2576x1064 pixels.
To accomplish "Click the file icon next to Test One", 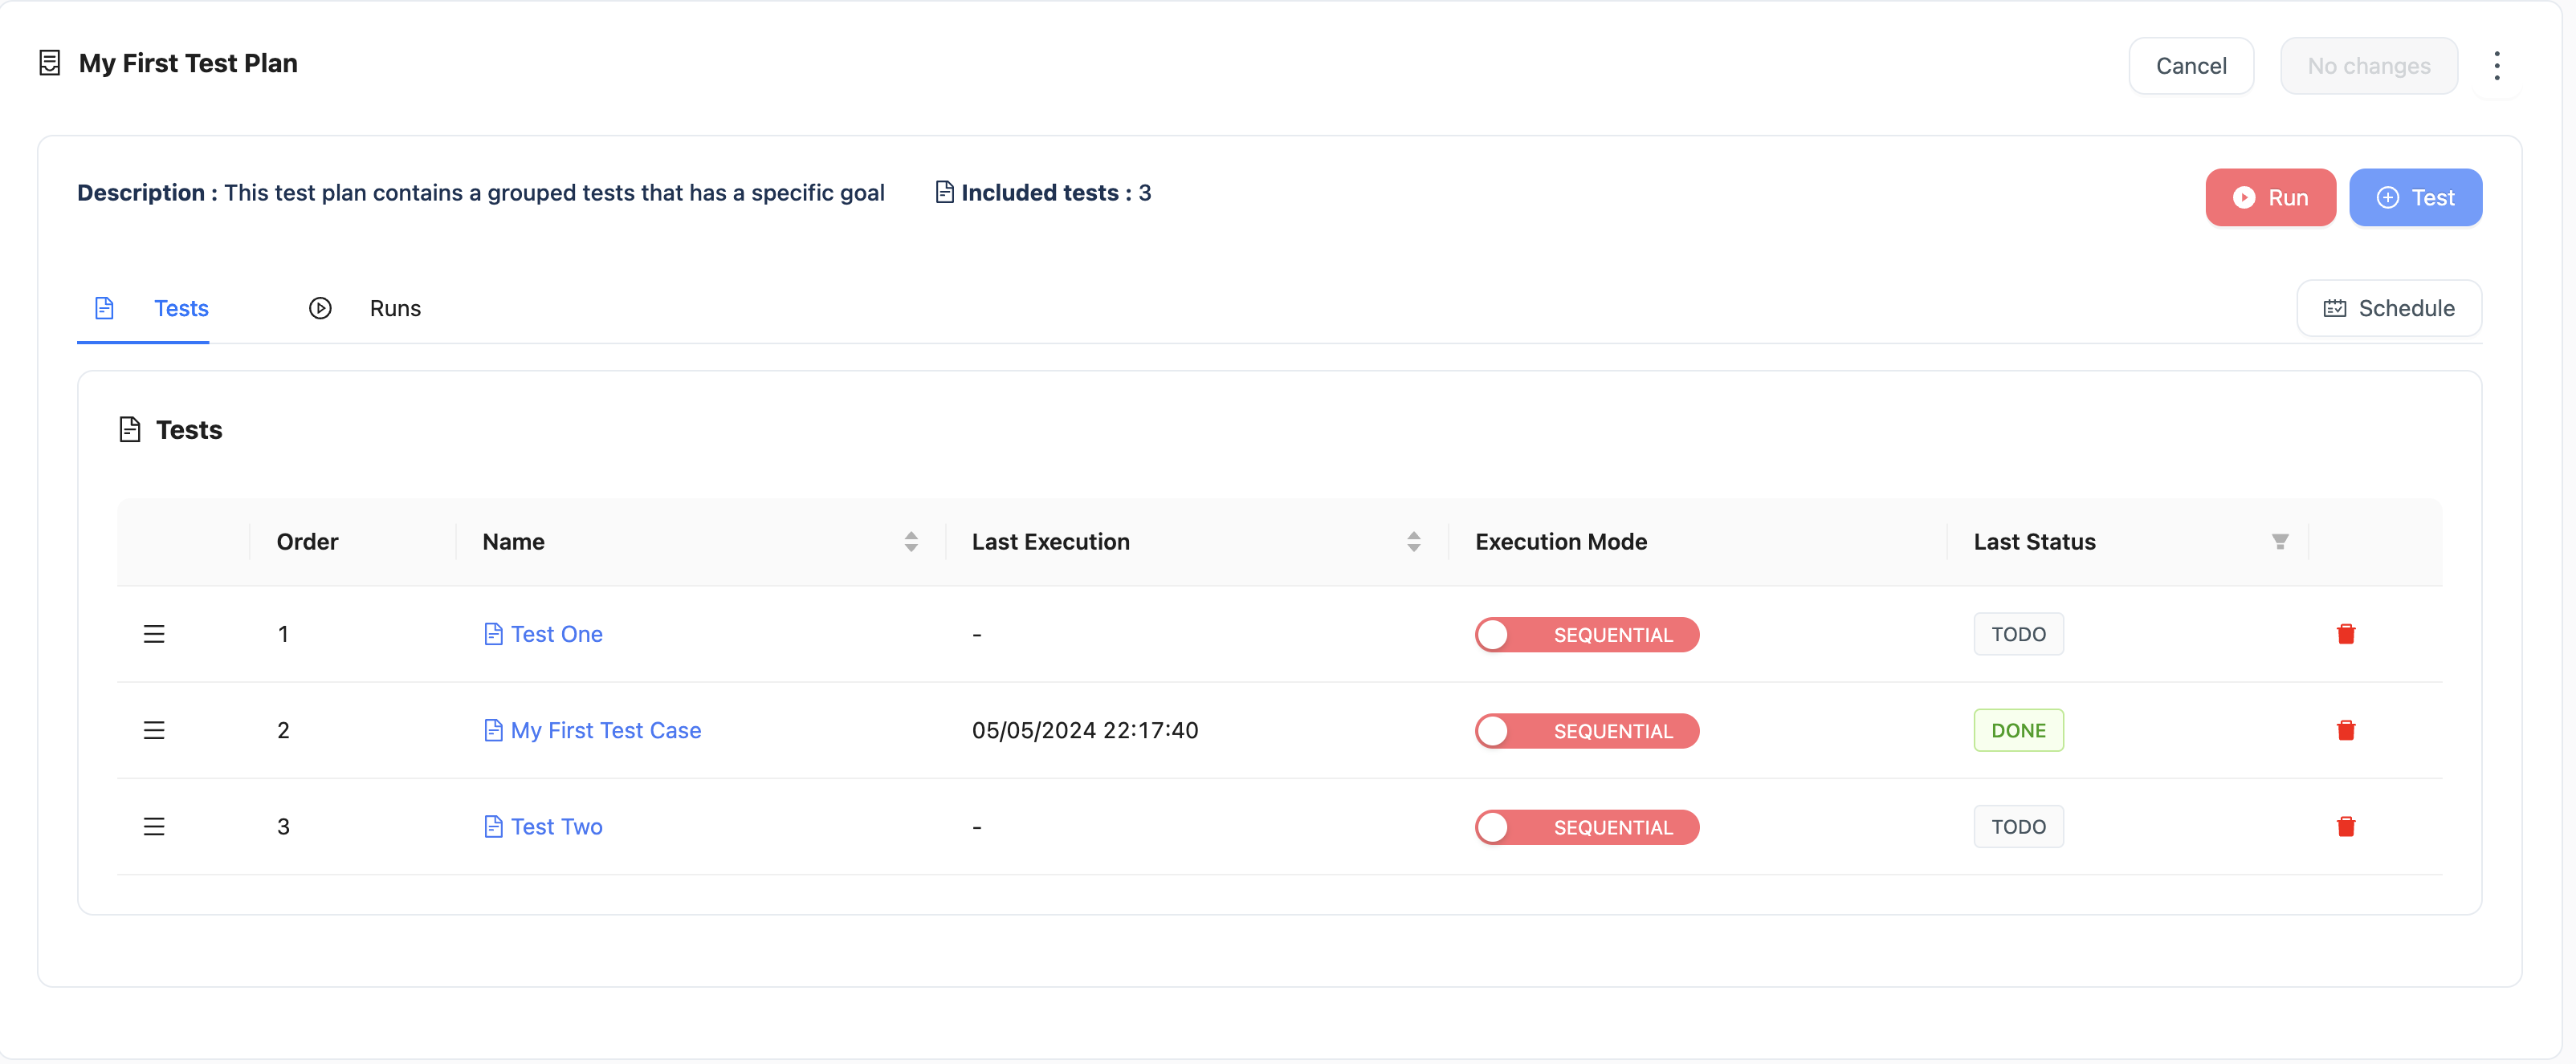I will coord(493,635).
